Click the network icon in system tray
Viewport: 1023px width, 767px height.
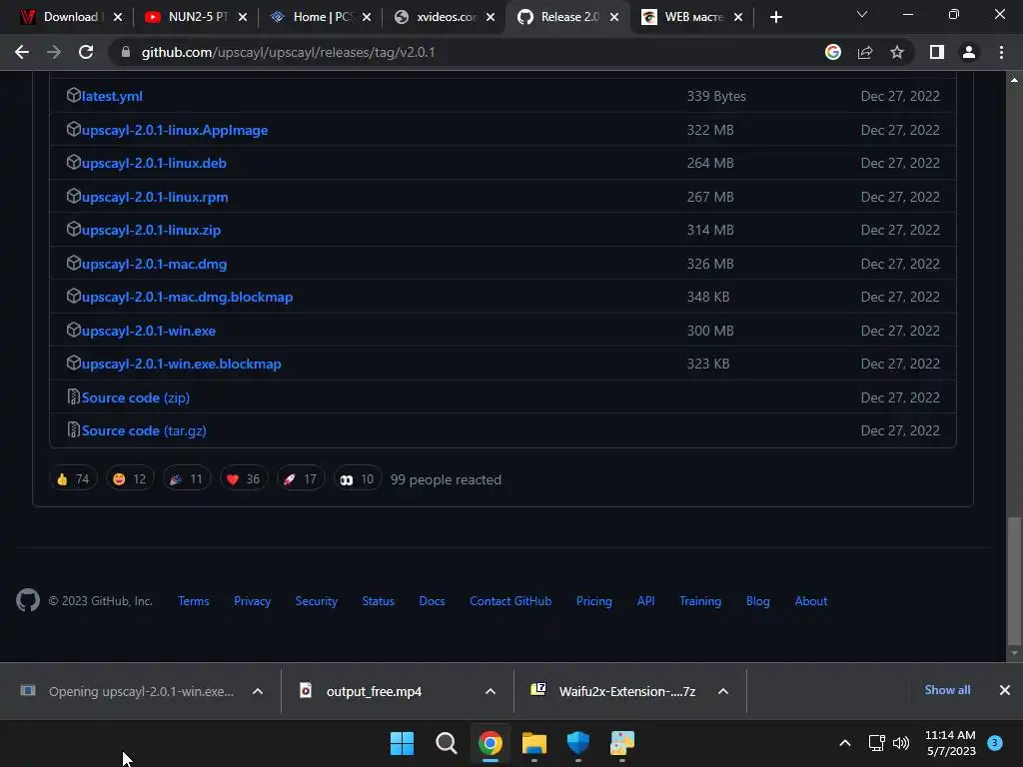877,743
